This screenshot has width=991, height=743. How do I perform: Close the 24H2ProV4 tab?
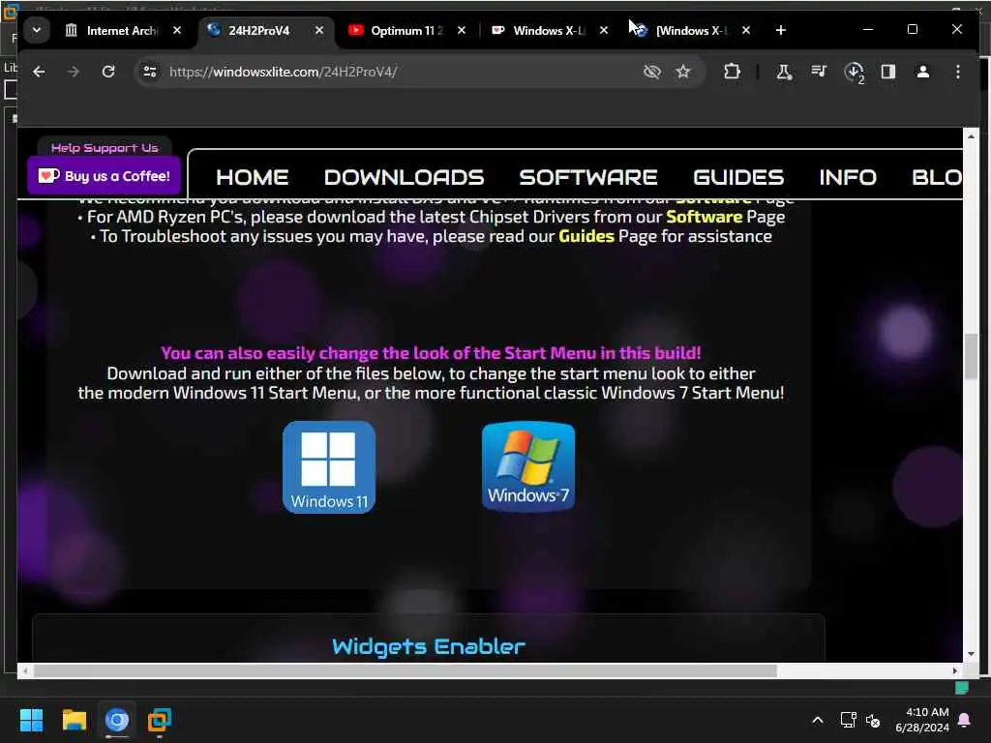pyautogui.click(x=319, y=30)
